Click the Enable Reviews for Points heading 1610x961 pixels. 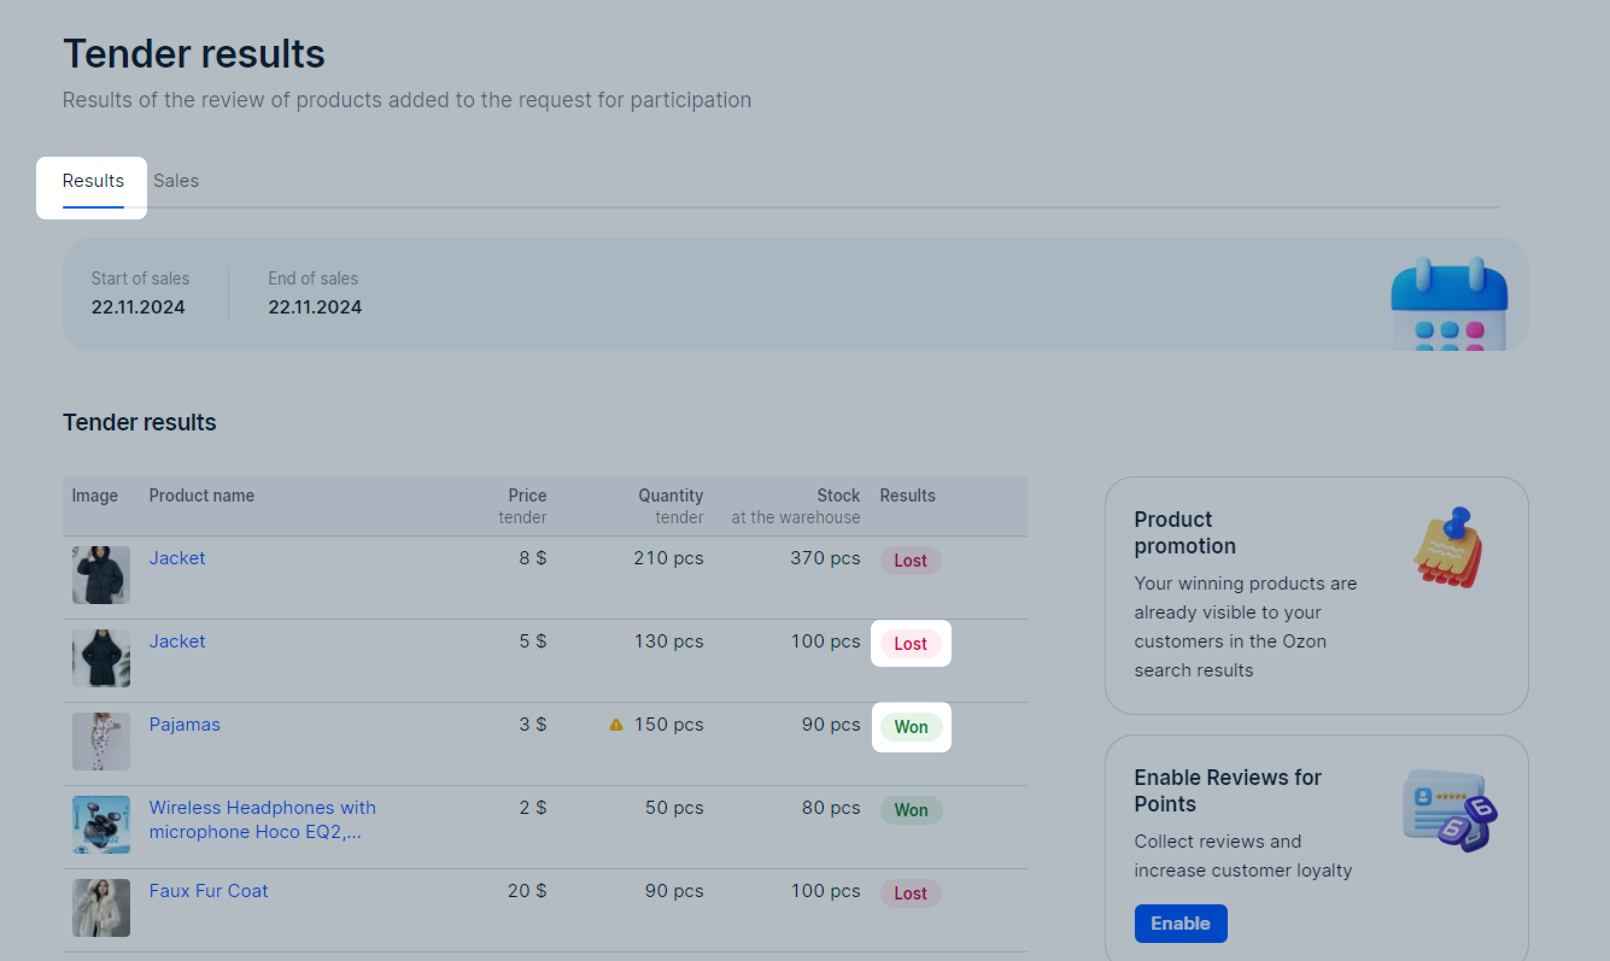pyautogui.click(x=1227, y=790)
